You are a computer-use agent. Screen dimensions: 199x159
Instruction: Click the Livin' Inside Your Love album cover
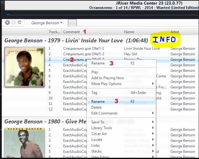click(25, 67)
